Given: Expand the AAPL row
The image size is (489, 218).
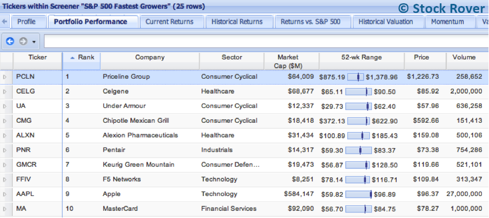Looking at the screenshot, I should coord(5,194).
